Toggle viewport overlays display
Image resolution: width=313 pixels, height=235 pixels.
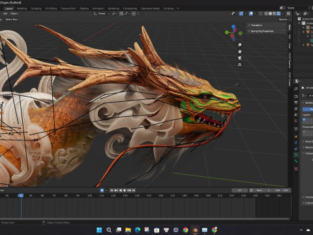tap(251, 14)
